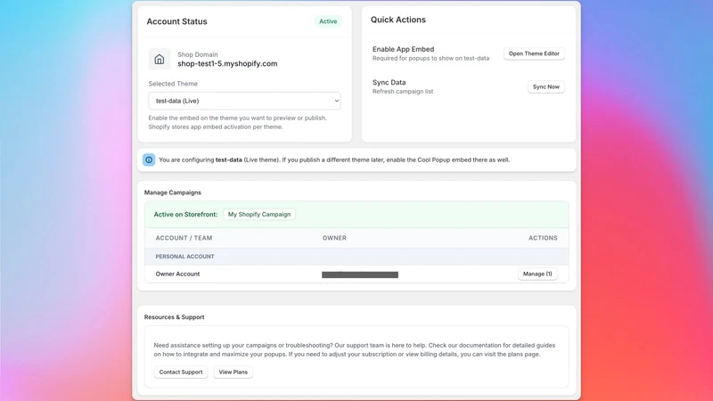The image size is (713, 401).
Task: Click the Active on Storefront label
Action: point(185,214)
